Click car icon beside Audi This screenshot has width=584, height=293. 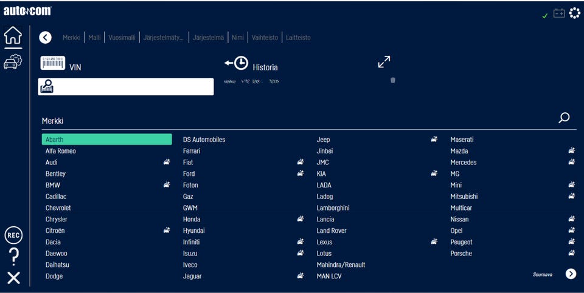(167, 161)
